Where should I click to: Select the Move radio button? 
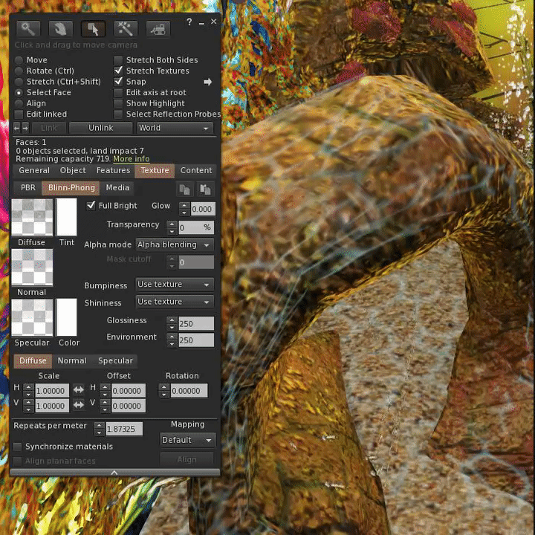click(19, 60)
